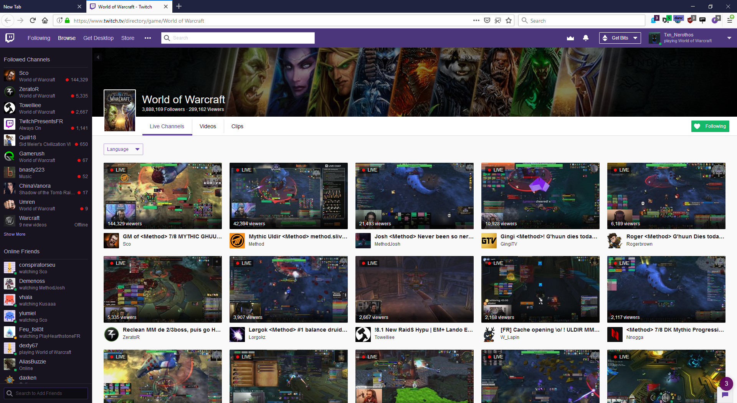Click bnasty223 in Followed Channels
Image resolution: width=737 pixels, height=403 pixels.
pos(46,173)
